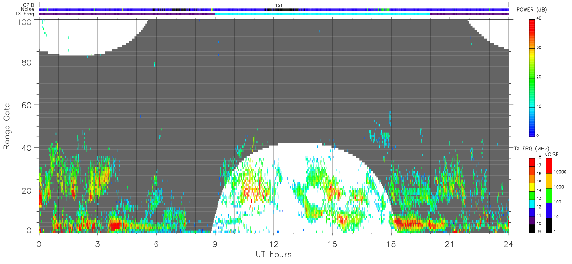Click the POWER (dB) color bar
The image size is (572, 264).
531,77
